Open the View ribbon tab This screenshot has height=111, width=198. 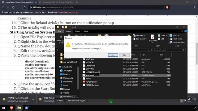pos(86,31)
